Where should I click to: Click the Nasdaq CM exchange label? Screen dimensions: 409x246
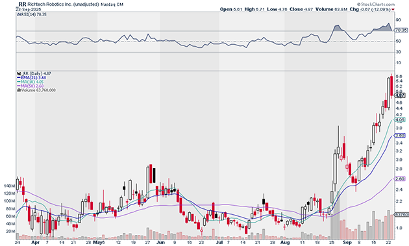point(112,5)
